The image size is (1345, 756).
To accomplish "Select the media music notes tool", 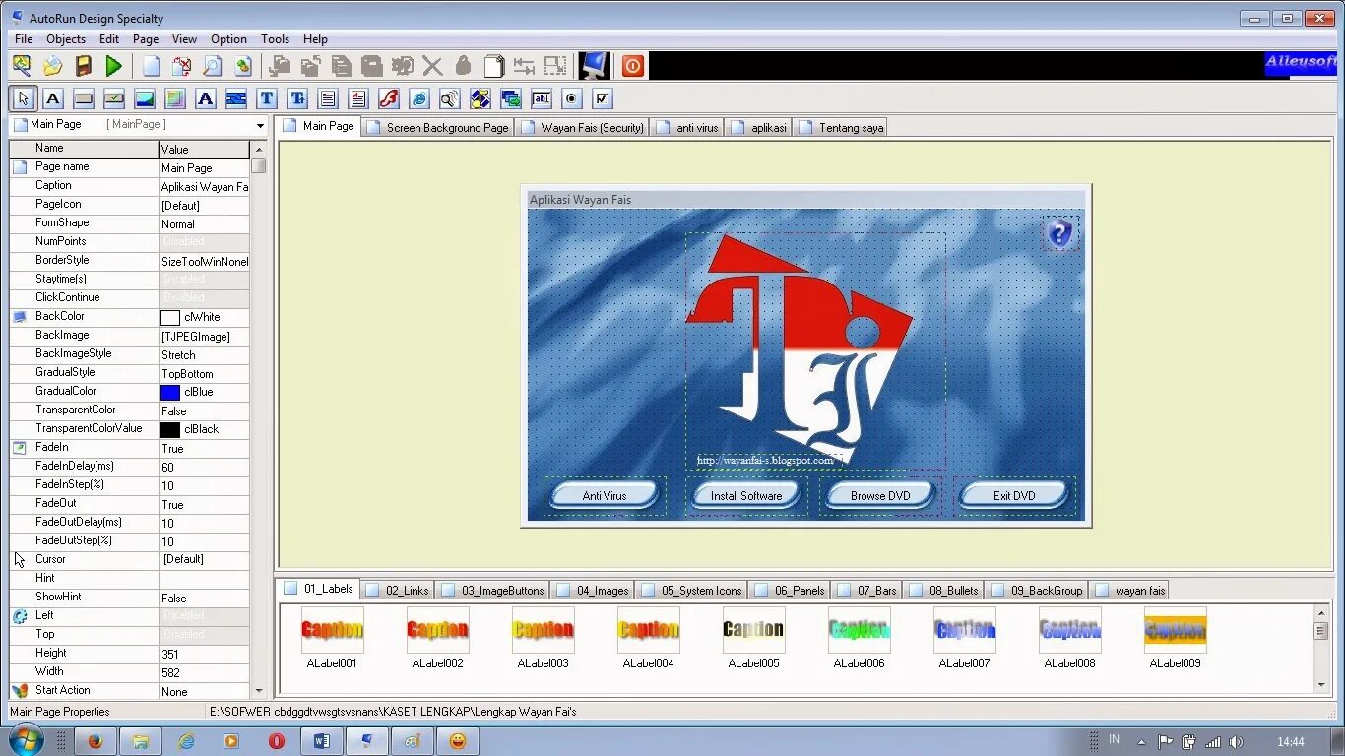I will (x=480, y=98).
